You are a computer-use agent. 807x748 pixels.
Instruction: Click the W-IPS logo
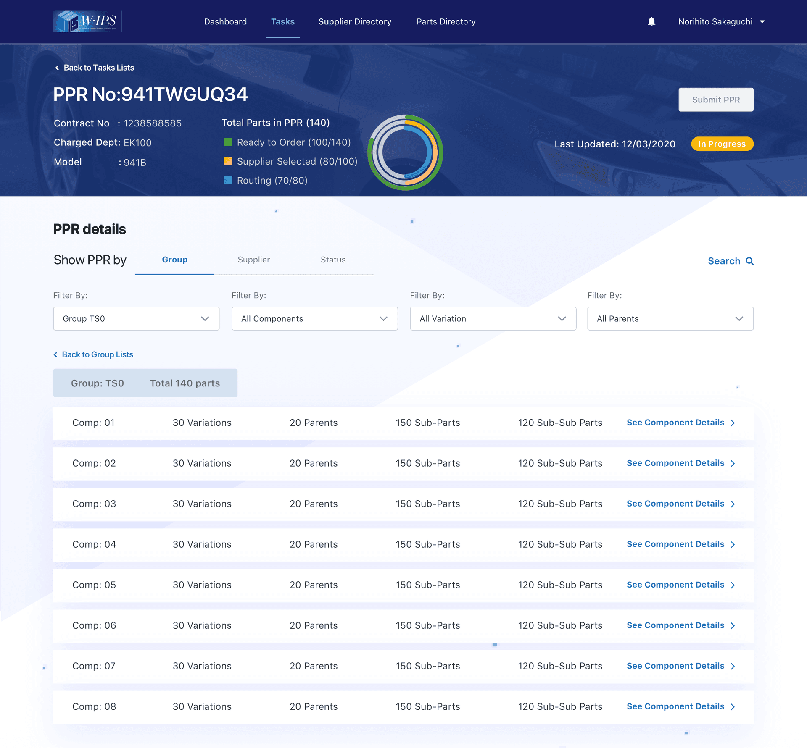point(87,21)
